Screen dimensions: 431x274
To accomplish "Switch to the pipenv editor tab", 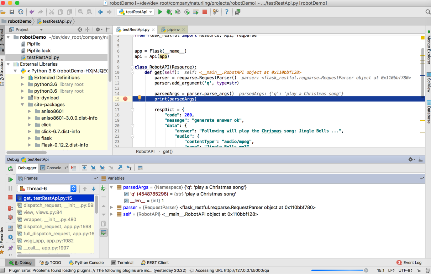I will (x=173, y=30).
